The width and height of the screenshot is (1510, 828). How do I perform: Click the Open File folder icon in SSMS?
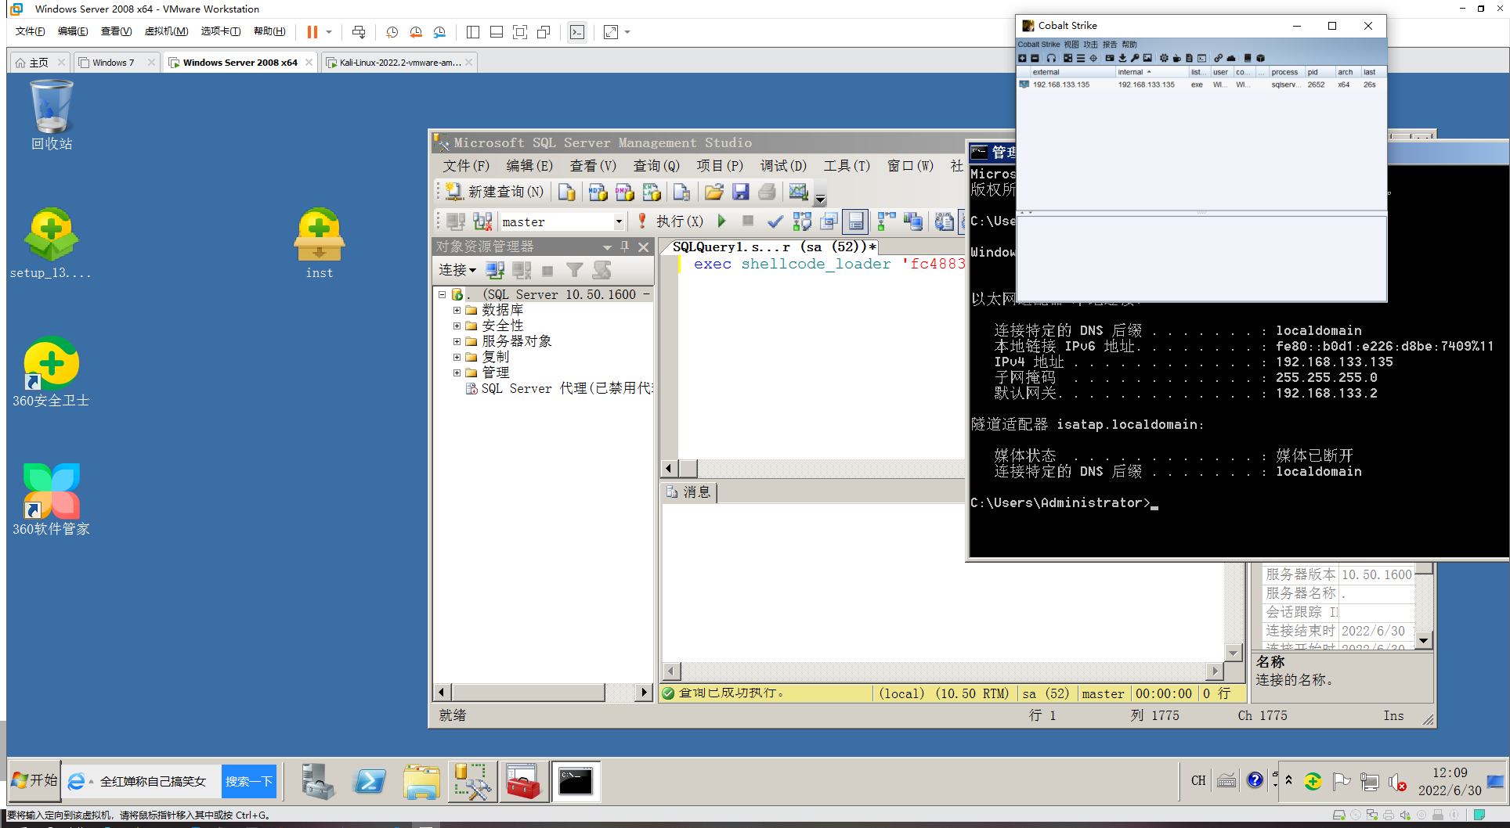[713, 192]
